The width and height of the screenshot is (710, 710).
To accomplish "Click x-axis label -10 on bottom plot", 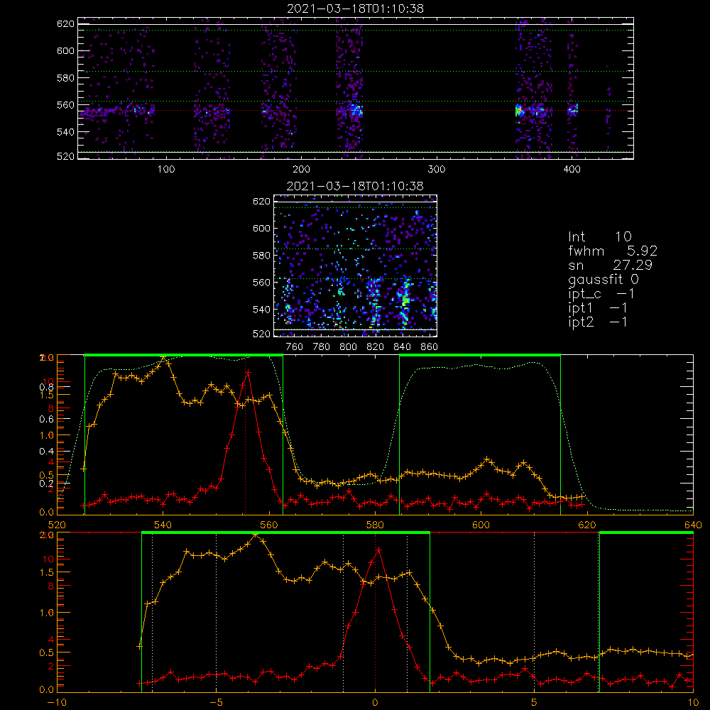I will pos(57,703).
